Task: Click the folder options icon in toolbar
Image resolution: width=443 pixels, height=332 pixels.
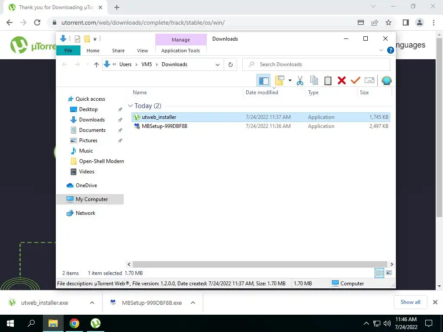Action: 279,81
